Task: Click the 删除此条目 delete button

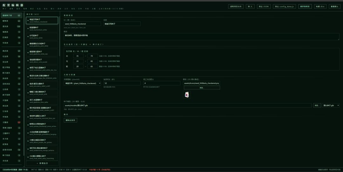Action: [x=71, y=120]
